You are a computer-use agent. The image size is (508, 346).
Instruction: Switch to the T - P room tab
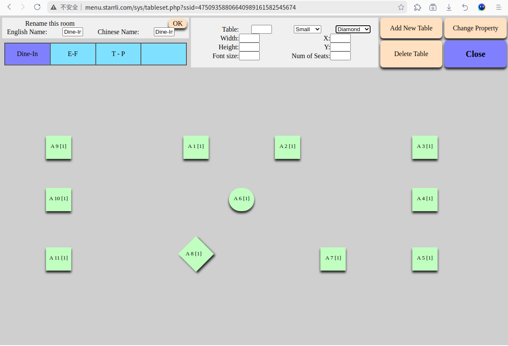click(x=118, y=54)
